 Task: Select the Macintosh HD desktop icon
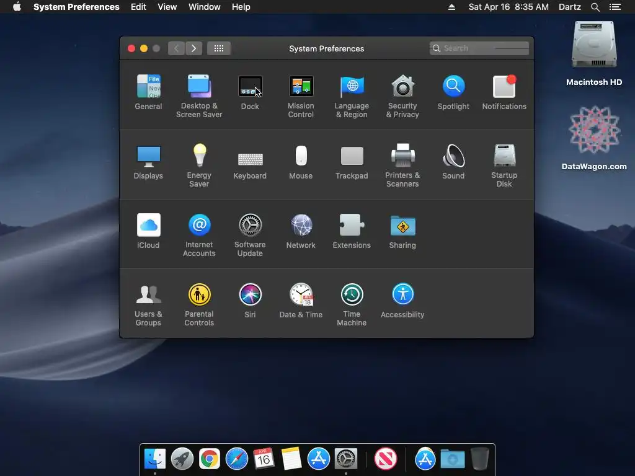point(593,53)
